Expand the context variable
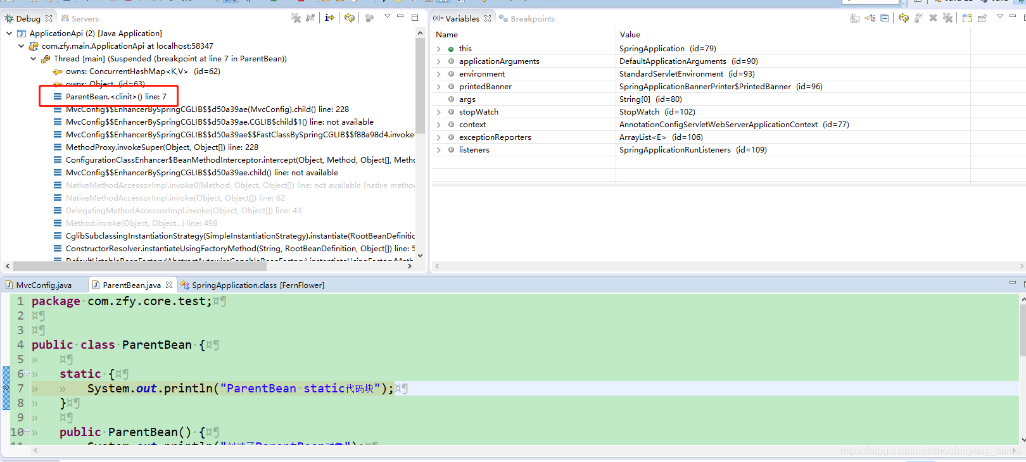This screenshot has width=1026, height=462. (438, 125)
